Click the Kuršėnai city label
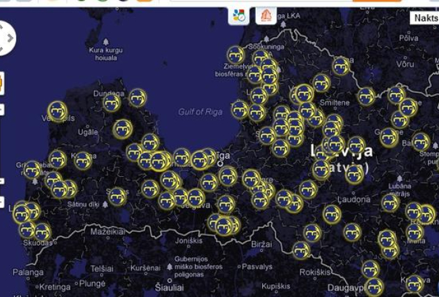The height and width of the screenshot is (297, 439). coord(145,268)
